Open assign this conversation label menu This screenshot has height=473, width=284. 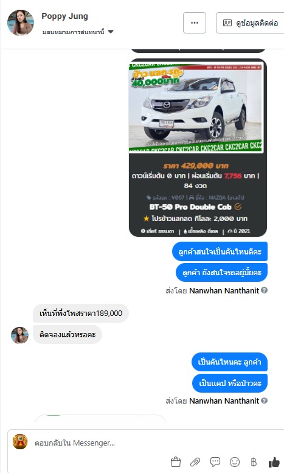coord(73,32)
